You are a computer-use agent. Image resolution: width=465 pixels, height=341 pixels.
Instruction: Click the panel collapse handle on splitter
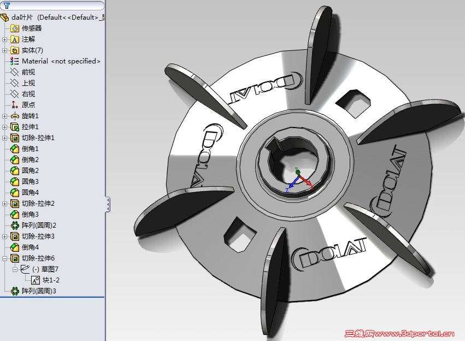(x=108, y=204)
